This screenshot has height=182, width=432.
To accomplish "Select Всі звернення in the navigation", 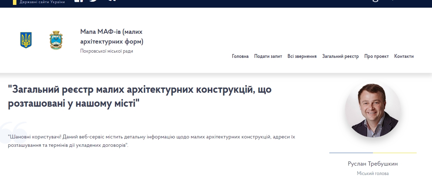I will (302, 56).
